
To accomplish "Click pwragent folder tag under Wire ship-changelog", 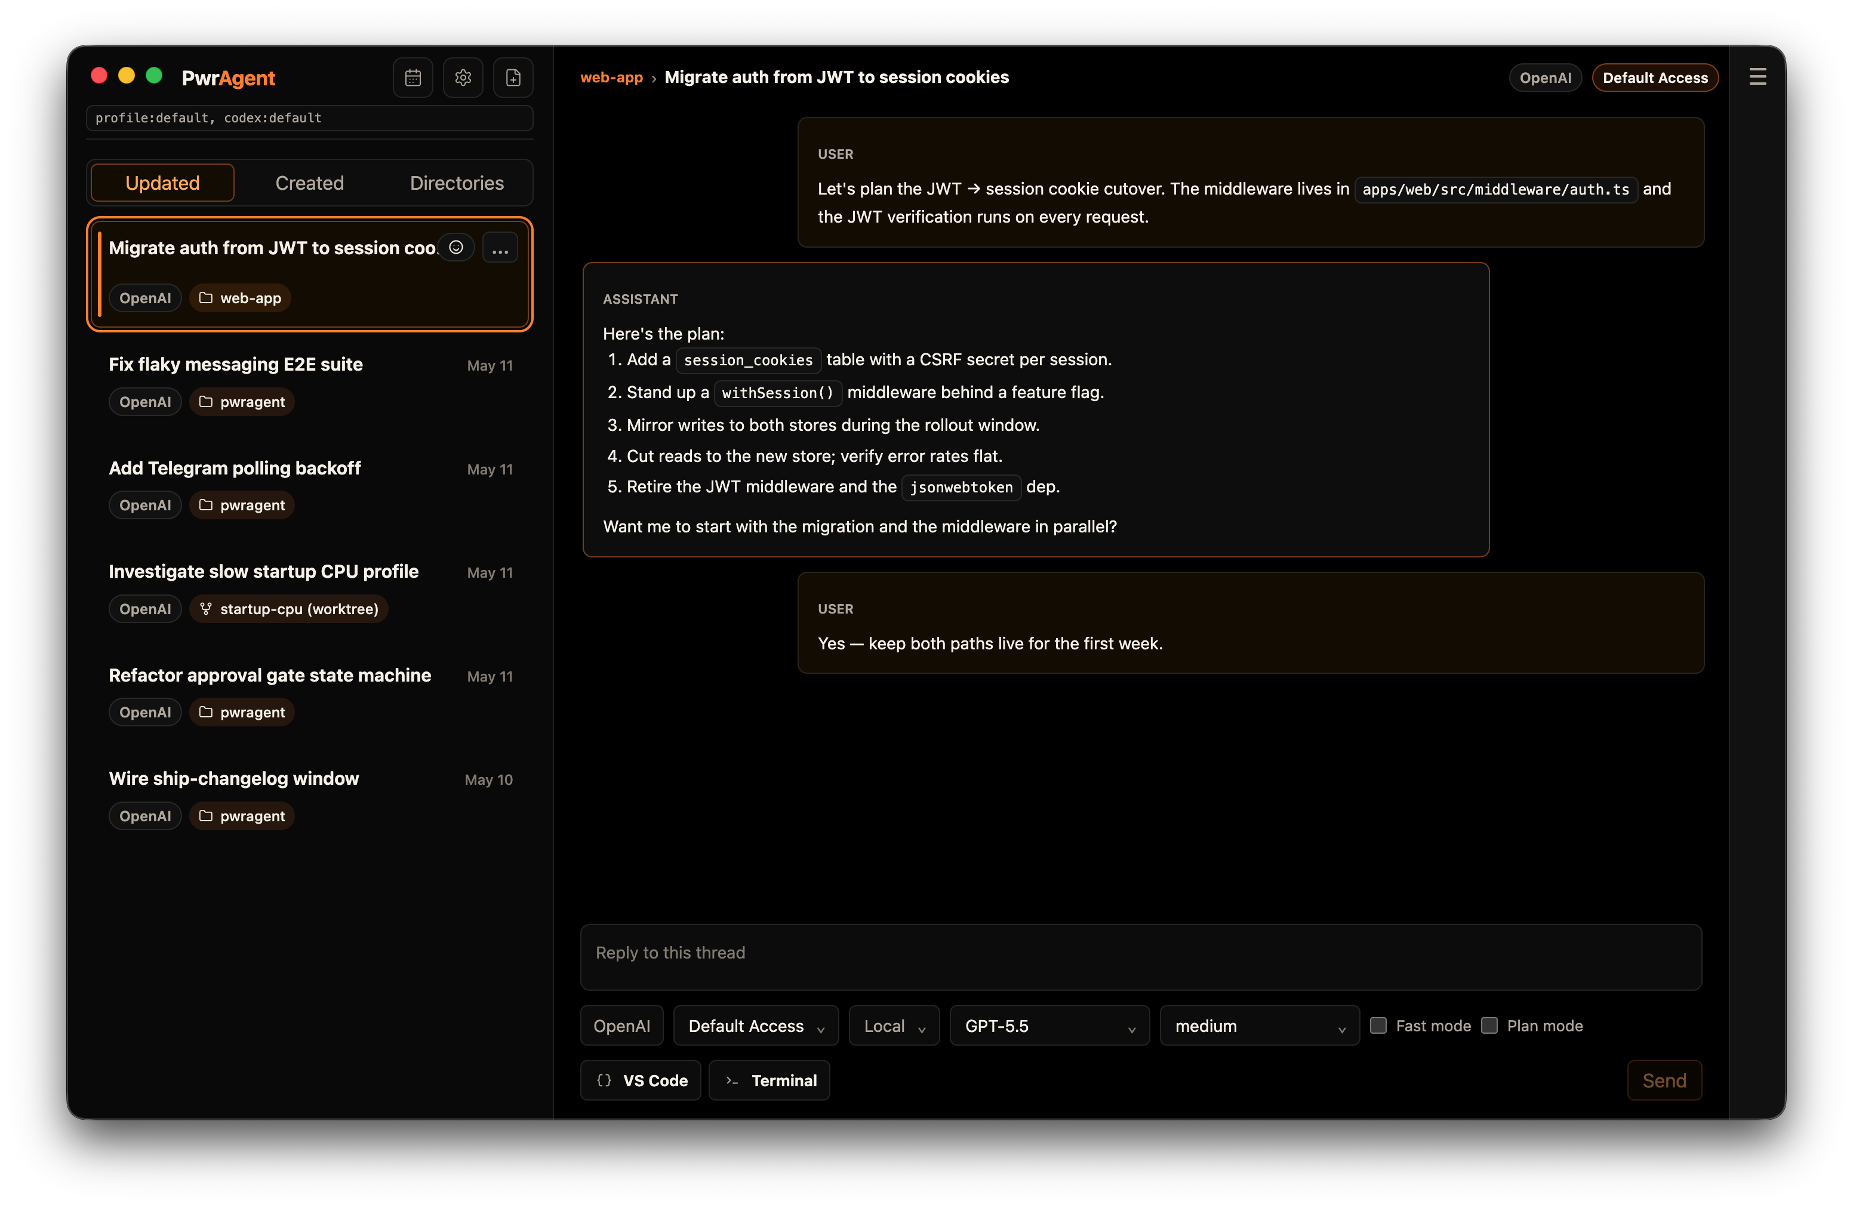I will click(x=241, y=816).
